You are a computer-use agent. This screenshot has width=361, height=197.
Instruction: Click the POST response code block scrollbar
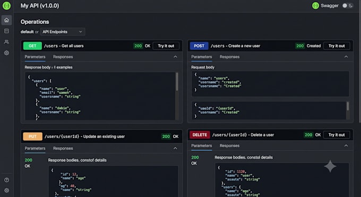click(348, 106)
